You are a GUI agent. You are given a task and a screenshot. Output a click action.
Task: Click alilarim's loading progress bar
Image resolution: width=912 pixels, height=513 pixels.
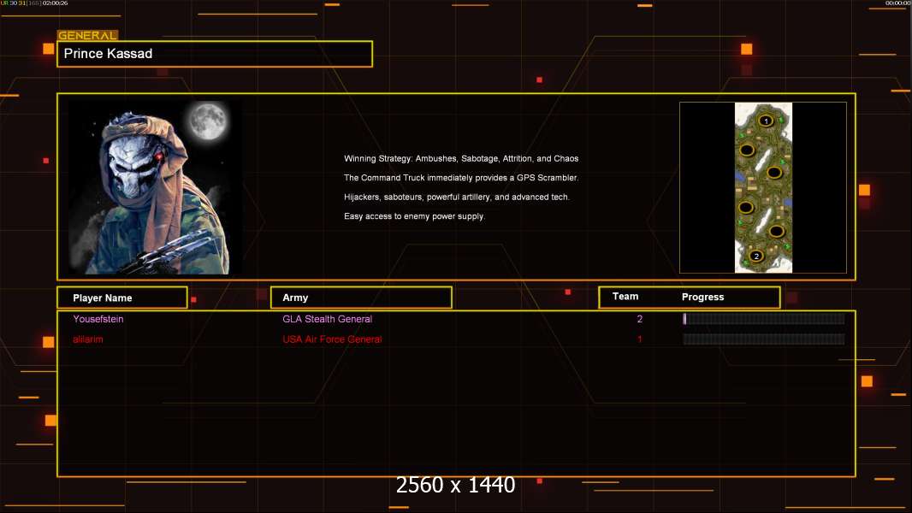(764, 339)
